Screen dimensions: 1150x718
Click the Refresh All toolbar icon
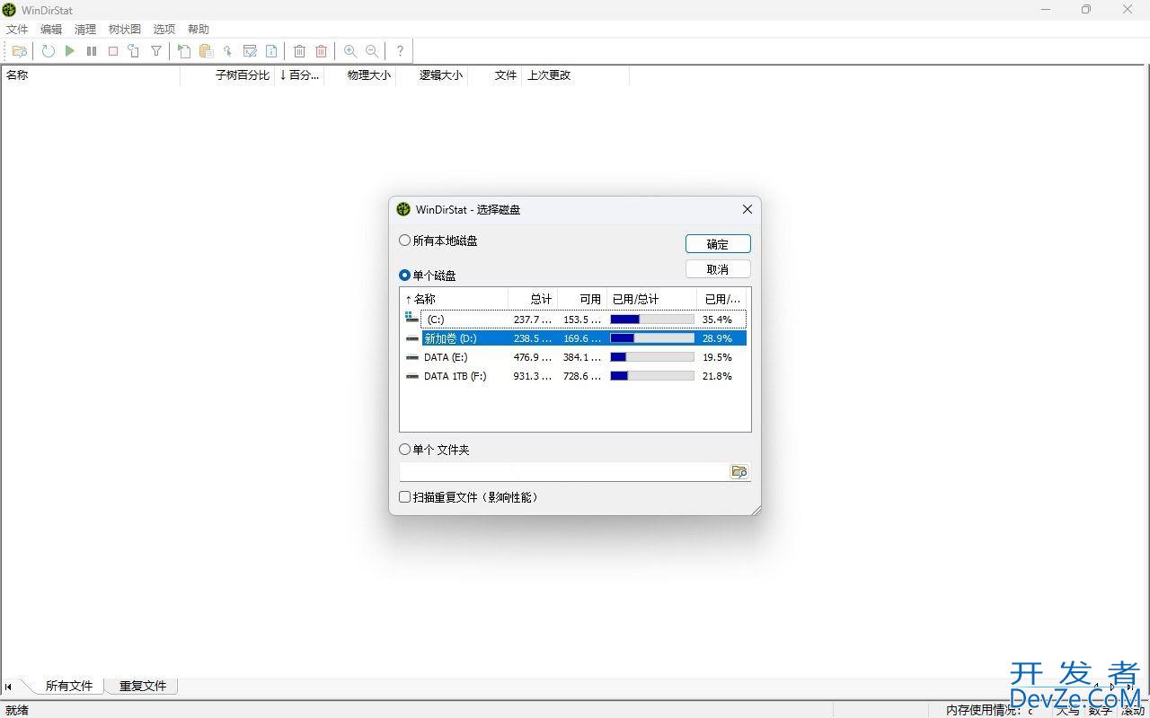[x=49, y=51]
